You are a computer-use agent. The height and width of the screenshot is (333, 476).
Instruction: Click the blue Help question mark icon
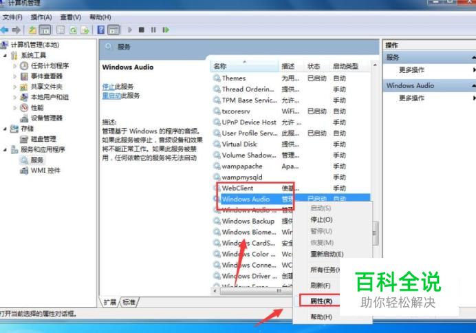tap(101, 30)
